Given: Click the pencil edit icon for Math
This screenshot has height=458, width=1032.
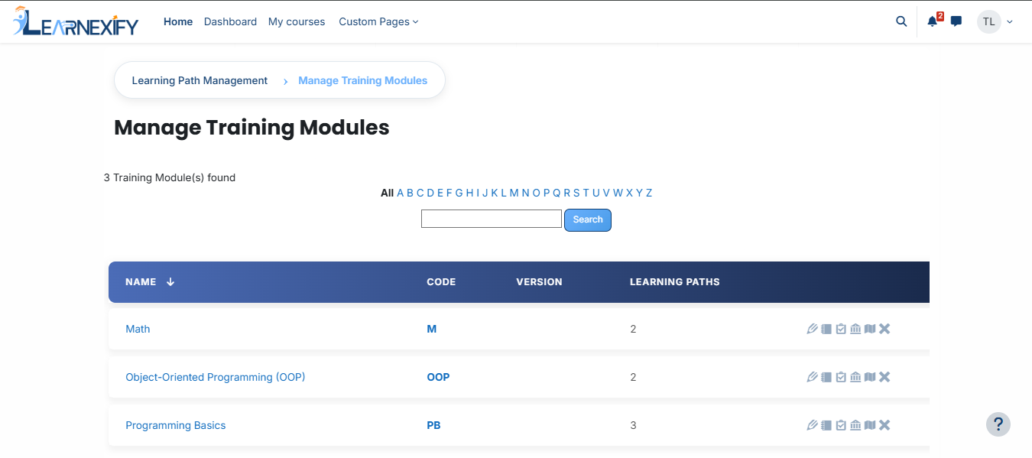Looking at the screenshot, I should (812, 329).
